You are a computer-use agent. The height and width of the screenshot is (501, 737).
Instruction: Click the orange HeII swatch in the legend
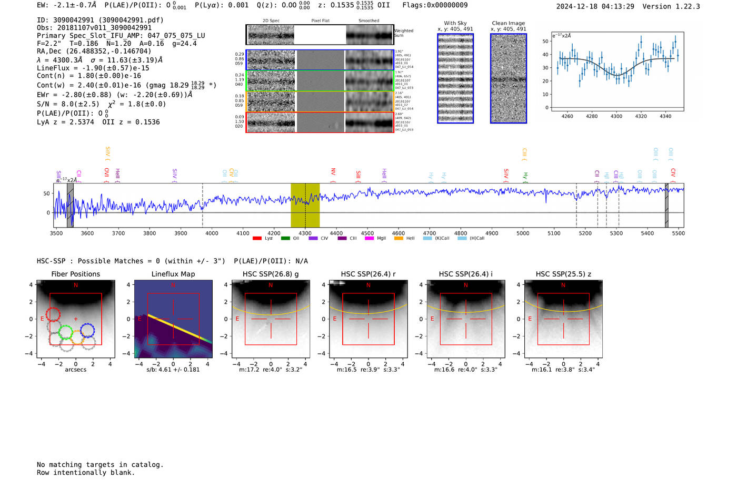[399, 238]
